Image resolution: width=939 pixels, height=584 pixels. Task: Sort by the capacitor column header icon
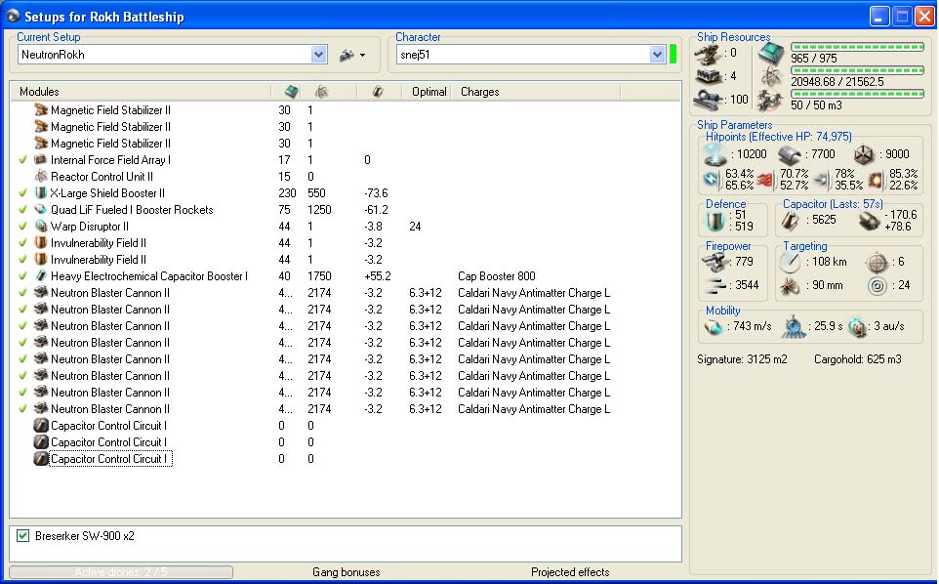[x=378, y=92]
